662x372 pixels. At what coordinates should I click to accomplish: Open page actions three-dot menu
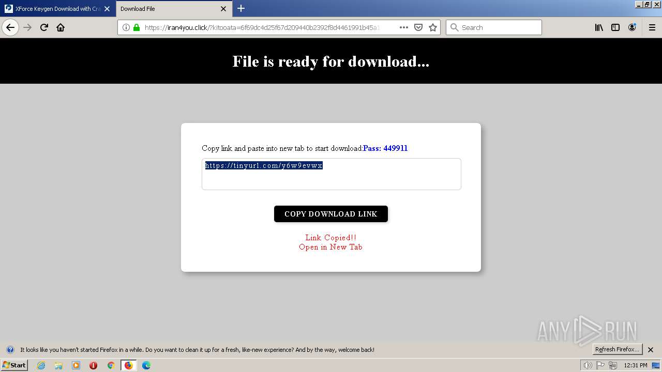pos(404,27)
